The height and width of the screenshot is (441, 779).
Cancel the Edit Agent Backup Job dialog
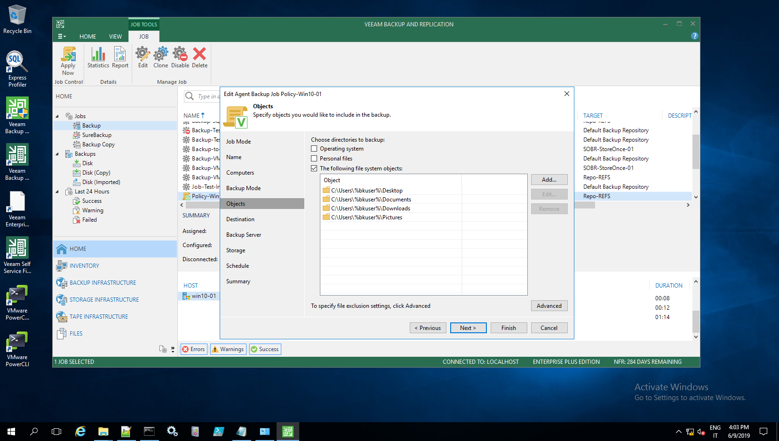(549, 328)
